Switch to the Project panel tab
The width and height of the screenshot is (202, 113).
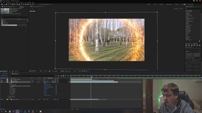coord(21,7)
